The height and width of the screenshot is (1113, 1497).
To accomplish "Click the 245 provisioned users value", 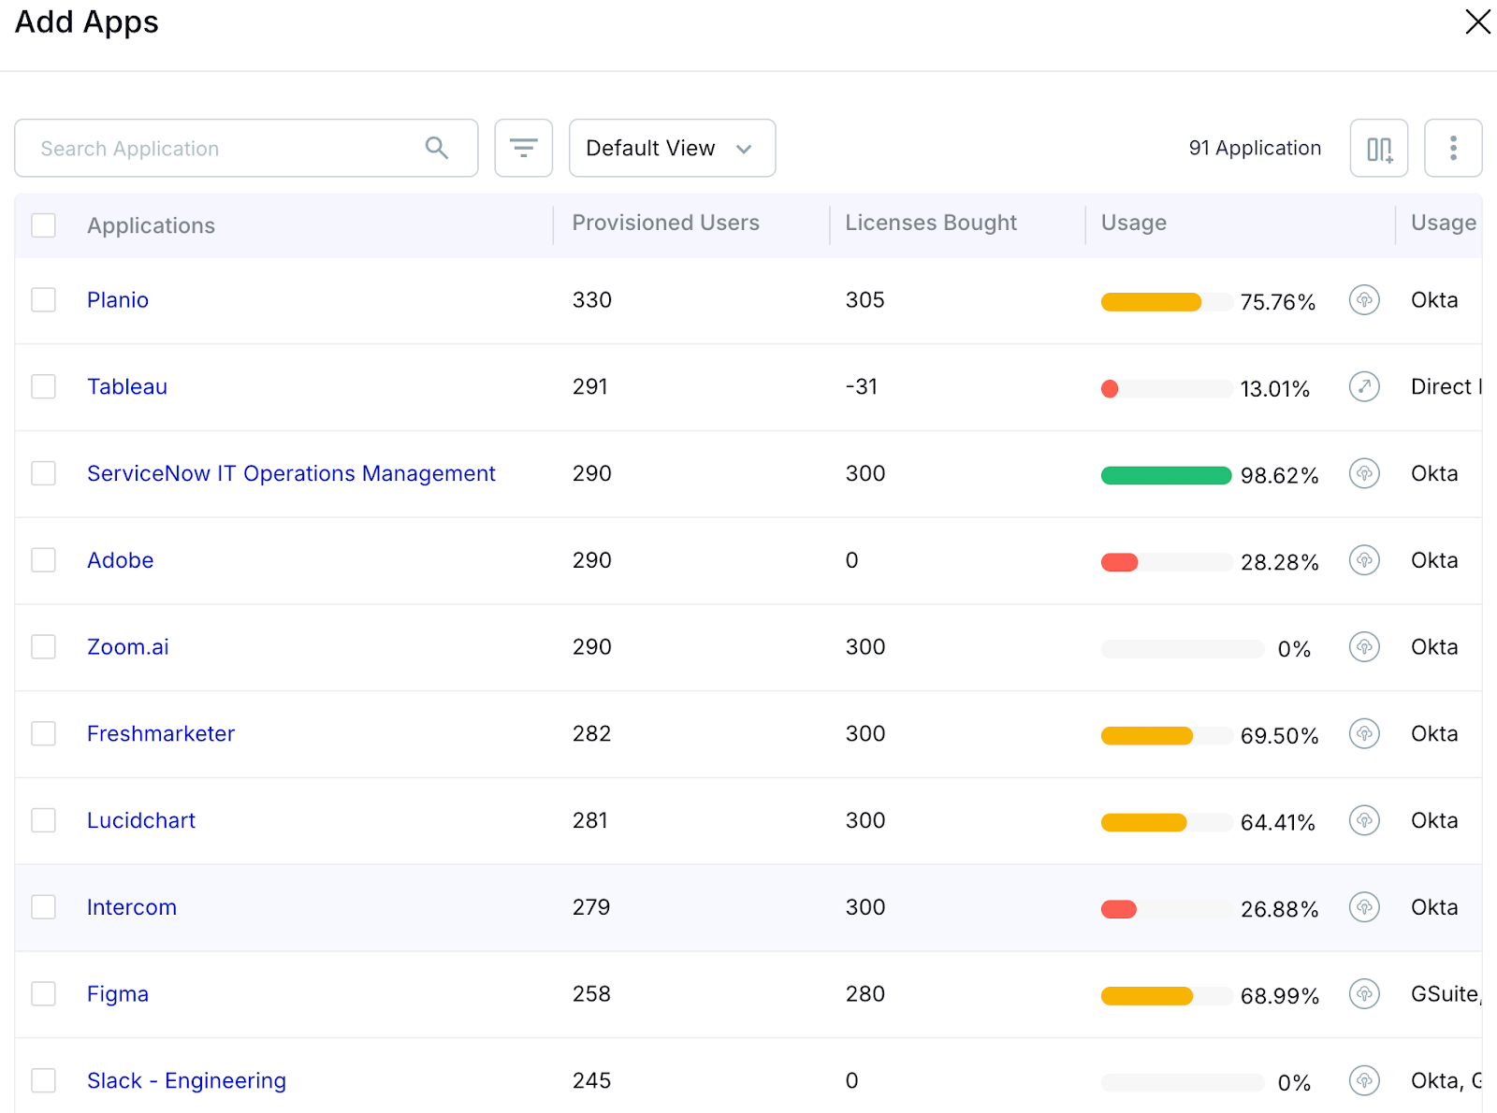I will [591, 1080].
